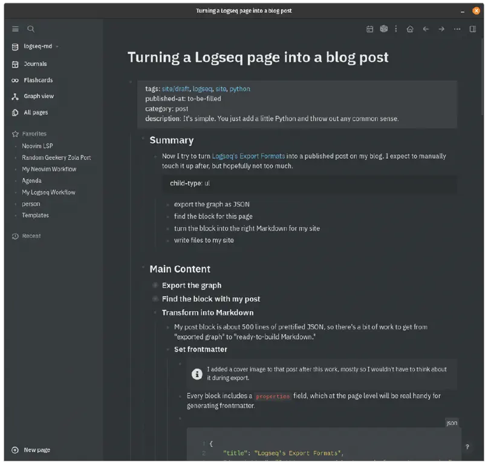Click the Graph view node icon
Screen dimensions: 488x465
pyautogui.click(x=15, y=97)
